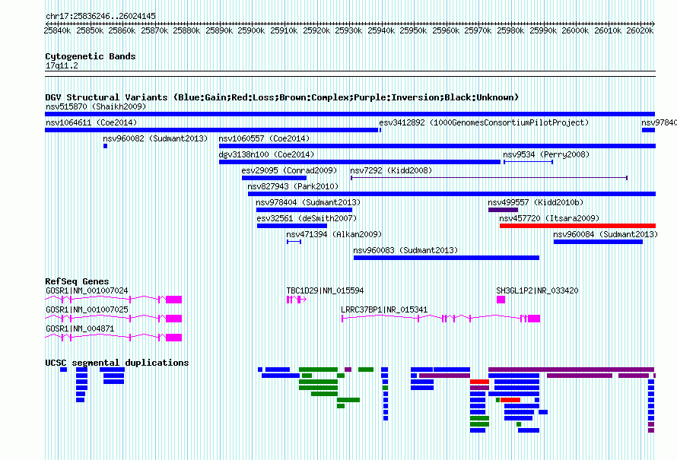Select the 17q11.2 band label

click(x=62, y=66)
